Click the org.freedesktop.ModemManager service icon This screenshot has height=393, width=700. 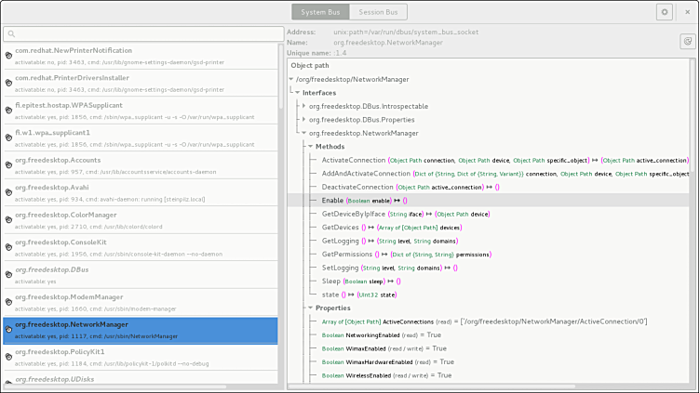8,302
